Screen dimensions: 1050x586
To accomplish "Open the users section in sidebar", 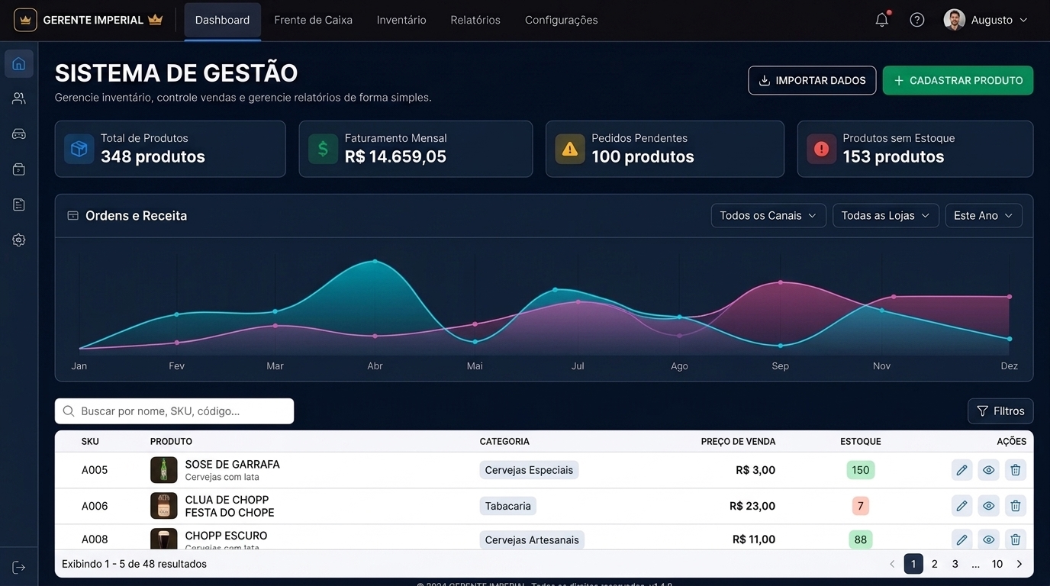I will [19, 98].
